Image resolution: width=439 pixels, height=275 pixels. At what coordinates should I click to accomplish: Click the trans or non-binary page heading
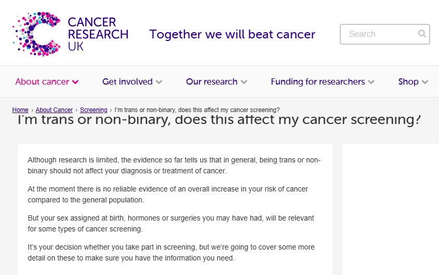click(x=219, y=120)
